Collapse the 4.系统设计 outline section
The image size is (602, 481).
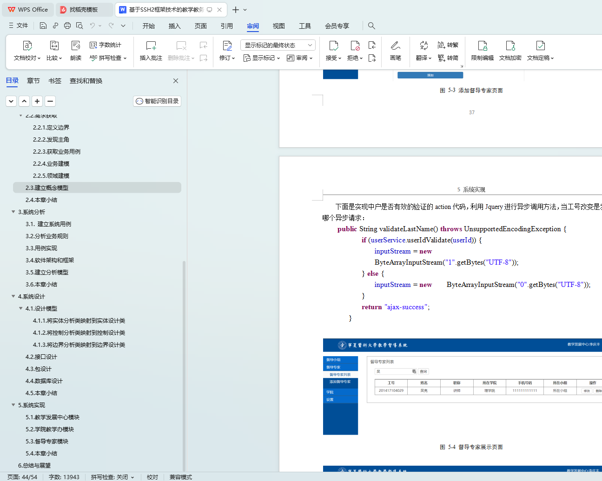[x=13, y=296]
